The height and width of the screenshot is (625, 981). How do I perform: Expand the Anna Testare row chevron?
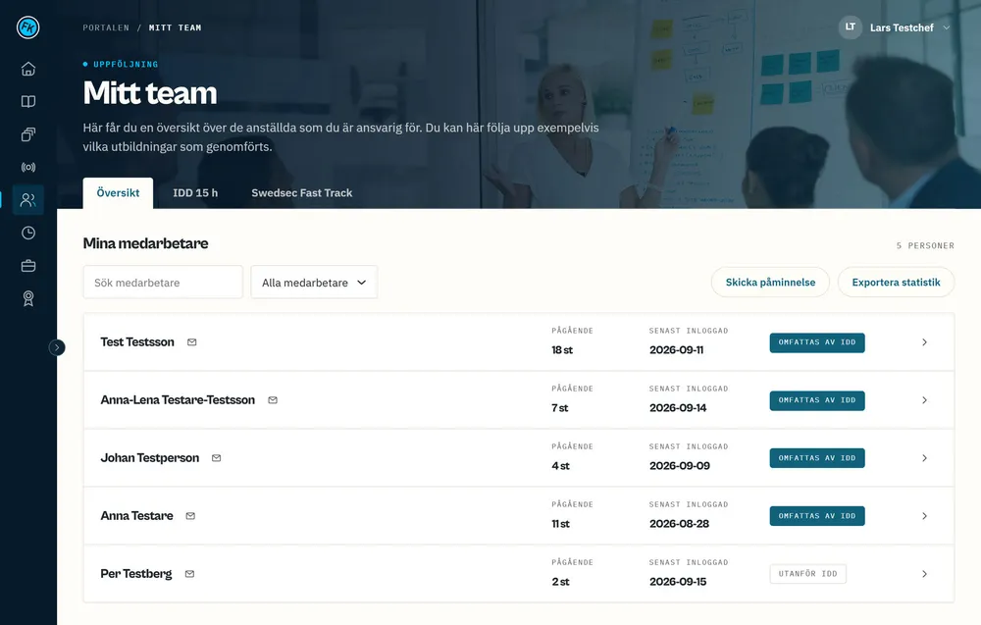924,516
